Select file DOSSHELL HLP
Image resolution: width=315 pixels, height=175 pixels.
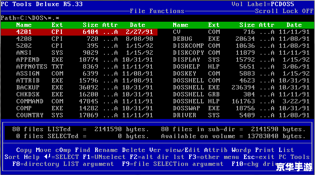pyautogui.click(x=241, y=102)
